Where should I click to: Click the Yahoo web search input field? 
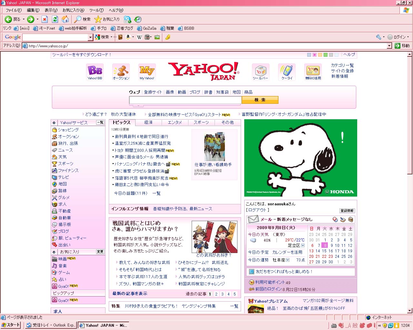185,100
